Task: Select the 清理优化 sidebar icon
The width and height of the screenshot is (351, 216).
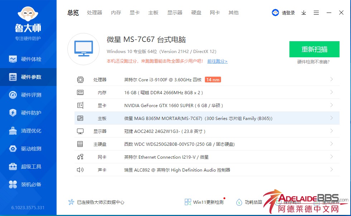Action: point(28,131)
